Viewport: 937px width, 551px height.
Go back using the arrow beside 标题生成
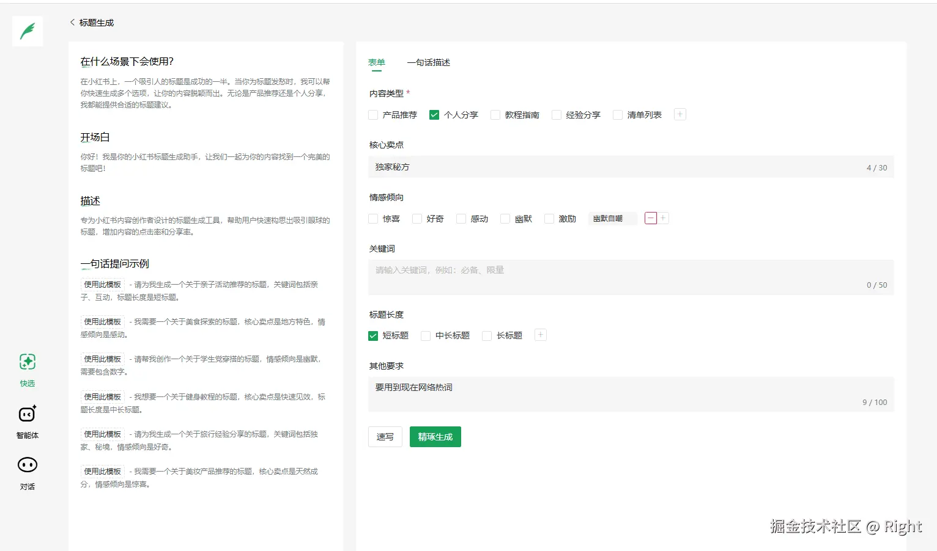point(72,23)
